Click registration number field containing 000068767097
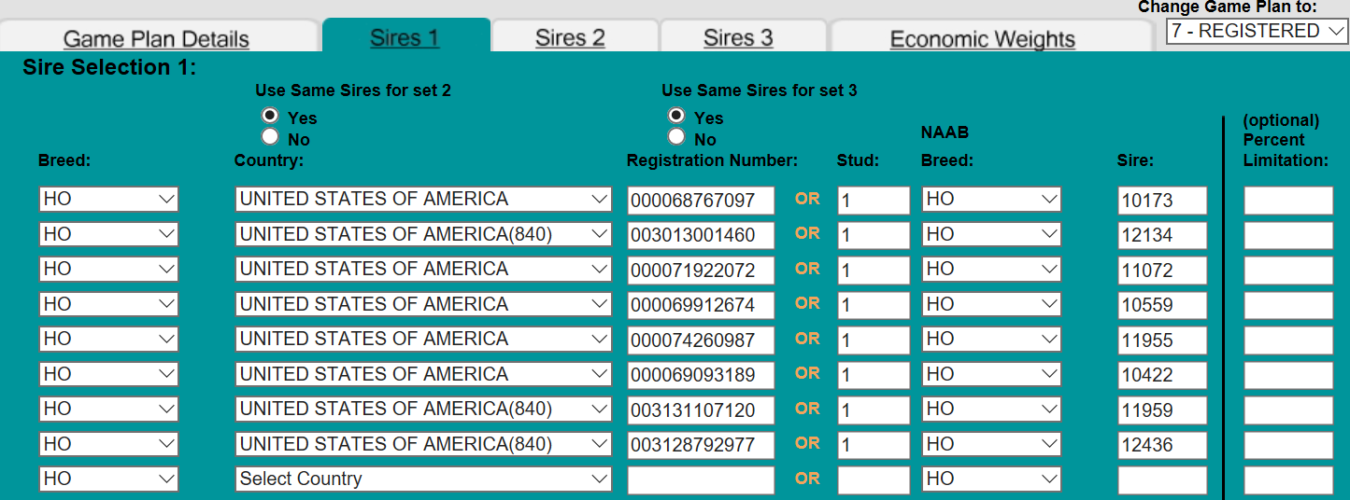This screenshot has width=1350, height=500. click(701, 201)
